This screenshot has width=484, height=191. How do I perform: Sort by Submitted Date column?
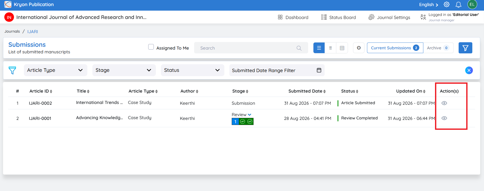(x=307, y=91)
